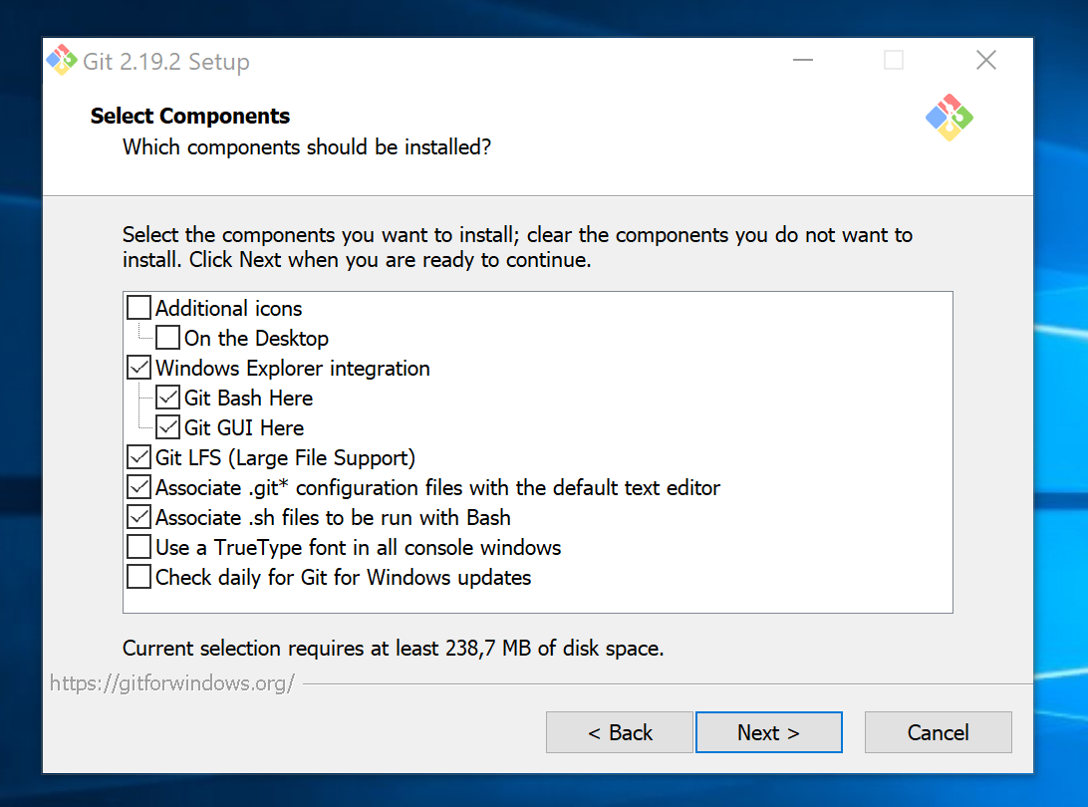Image resolution: width=1088 pixels, height=807 pixels.
Task: Enable TrueType font in all console windows
Action: [x=138, y=546]
